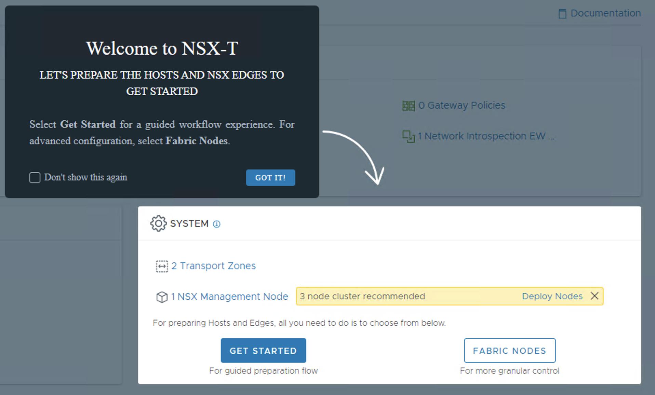
Task: Click the Gateway Policies firewall icon
Action: (x=409, y=106)
